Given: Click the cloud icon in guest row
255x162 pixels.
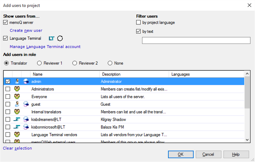Looking at the screenshot, I should tap(26, 104).
